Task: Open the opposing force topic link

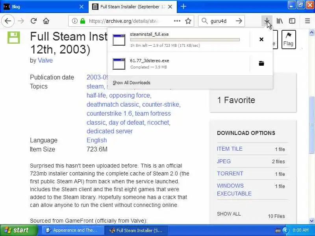Action: coord(130,95)
